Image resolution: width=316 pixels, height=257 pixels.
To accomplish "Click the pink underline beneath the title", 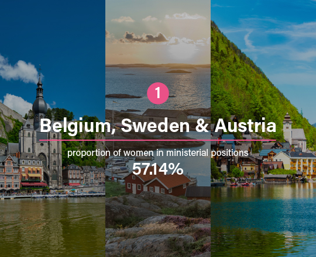I will pos(157,140).
